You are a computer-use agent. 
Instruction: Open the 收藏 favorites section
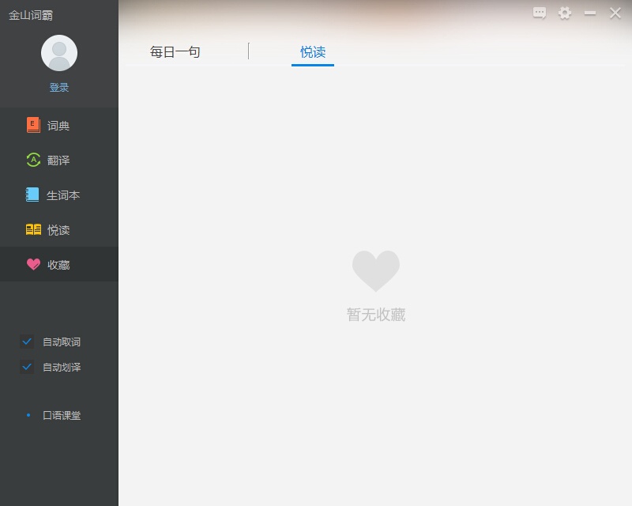pos(49,264)
